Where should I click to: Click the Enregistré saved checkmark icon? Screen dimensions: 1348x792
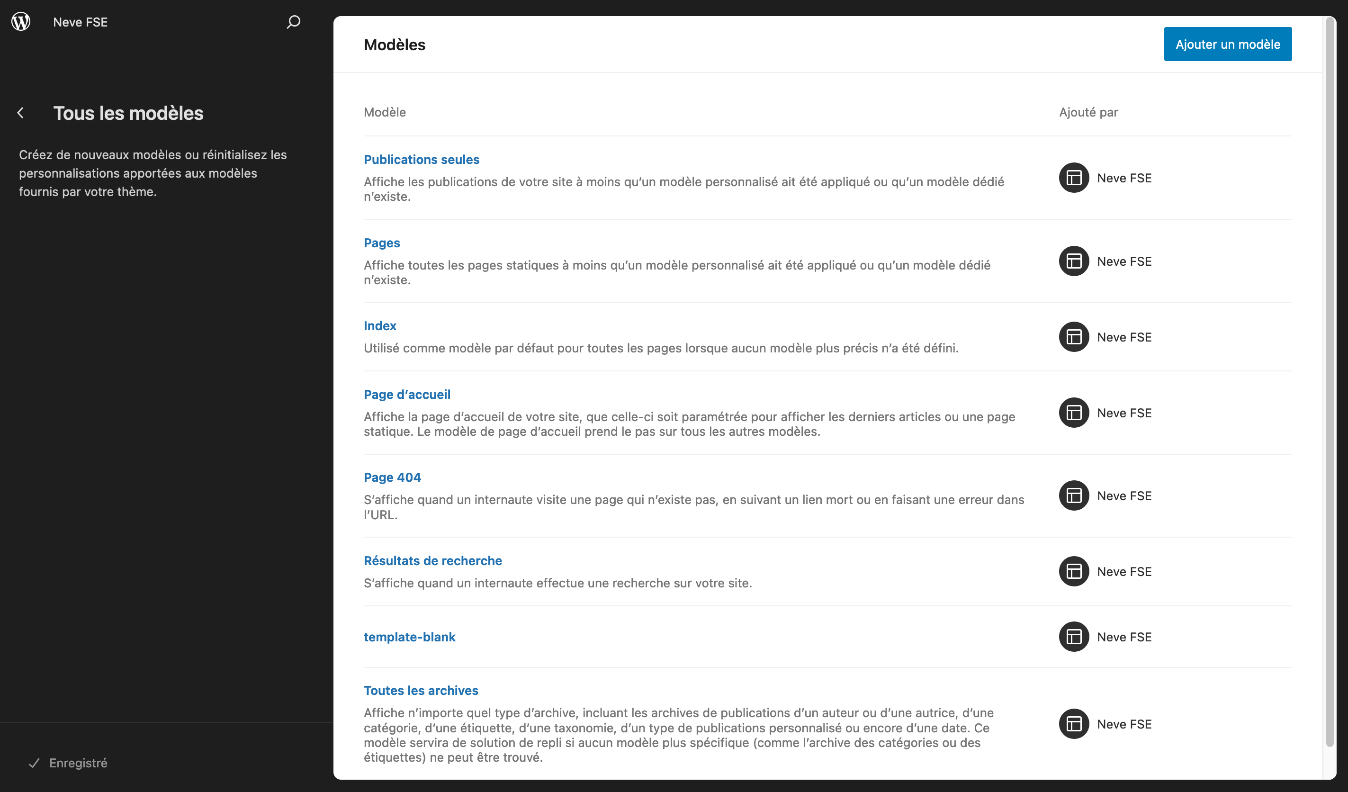(34, 763)
